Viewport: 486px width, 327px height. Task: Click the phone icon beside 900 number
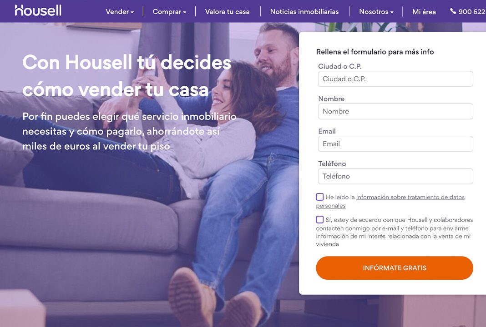pyautogui.click(x=453, y=11)
